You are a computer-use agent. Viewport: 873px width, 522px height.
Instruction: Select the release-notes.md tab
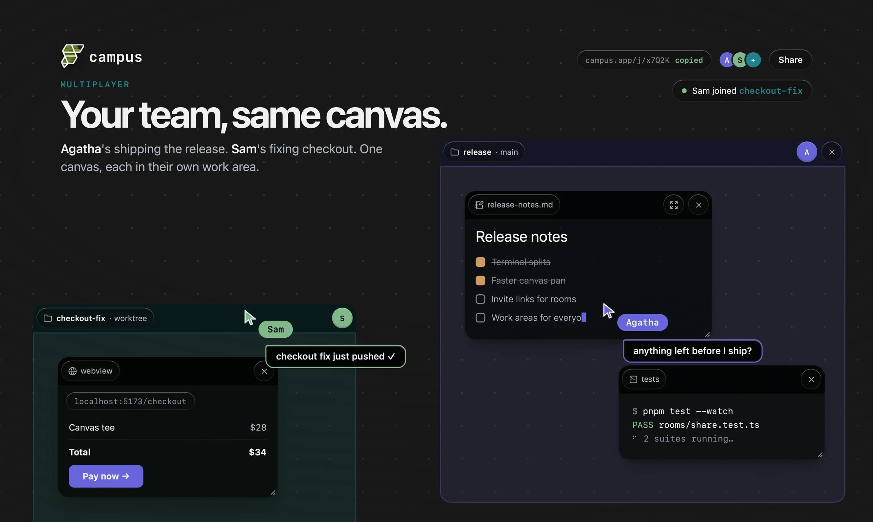point(514,205)
